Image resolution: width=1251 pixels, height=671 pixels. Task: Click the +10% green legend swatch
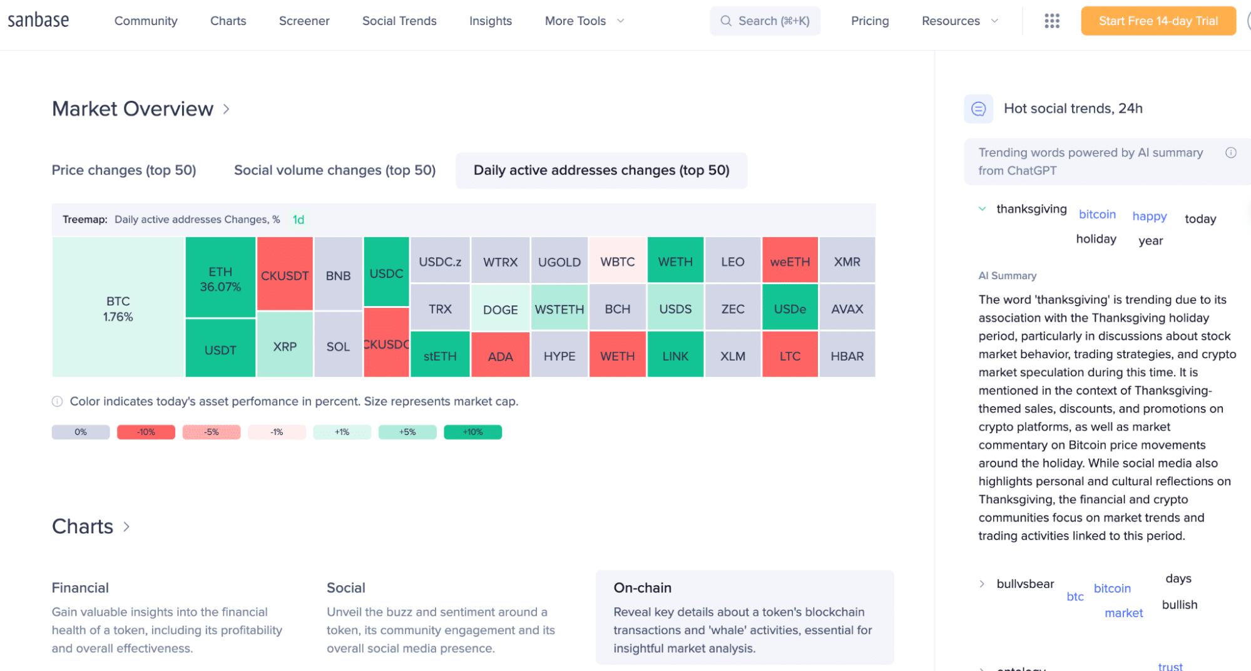click(x=472, y=432)
